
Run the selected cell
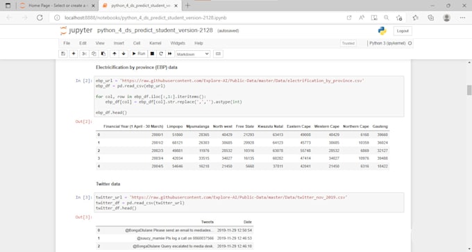tap(139, 53)
